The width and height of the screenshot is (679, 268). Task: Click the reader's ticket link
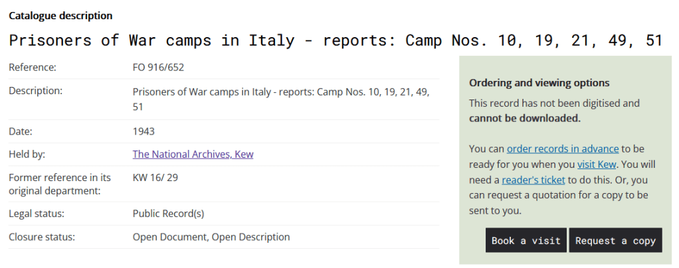click(x=533, y=180)
